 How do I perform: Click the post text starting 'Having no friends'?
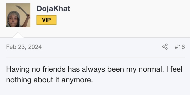94,74
